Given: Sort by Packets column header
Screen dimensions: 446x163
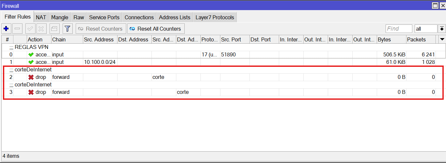Looking at the screenshot, I should (x=421, y=39).
